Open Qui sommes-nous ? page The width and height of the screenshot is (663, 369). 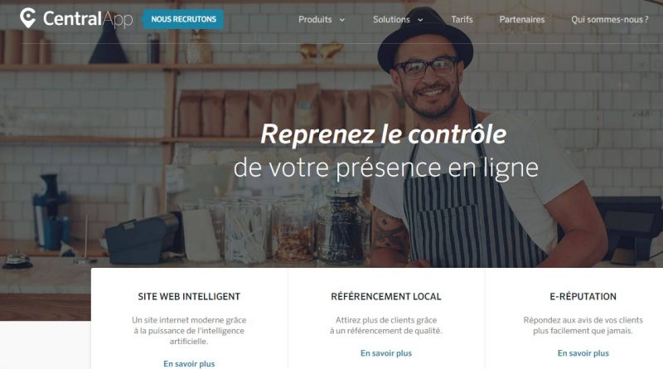pyautogui.click(x=609, y=19)
